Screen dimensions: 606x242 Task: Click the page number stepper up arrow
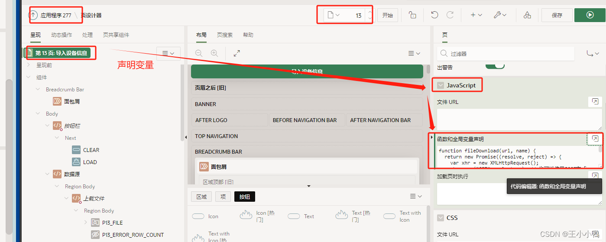click(369, 12)
